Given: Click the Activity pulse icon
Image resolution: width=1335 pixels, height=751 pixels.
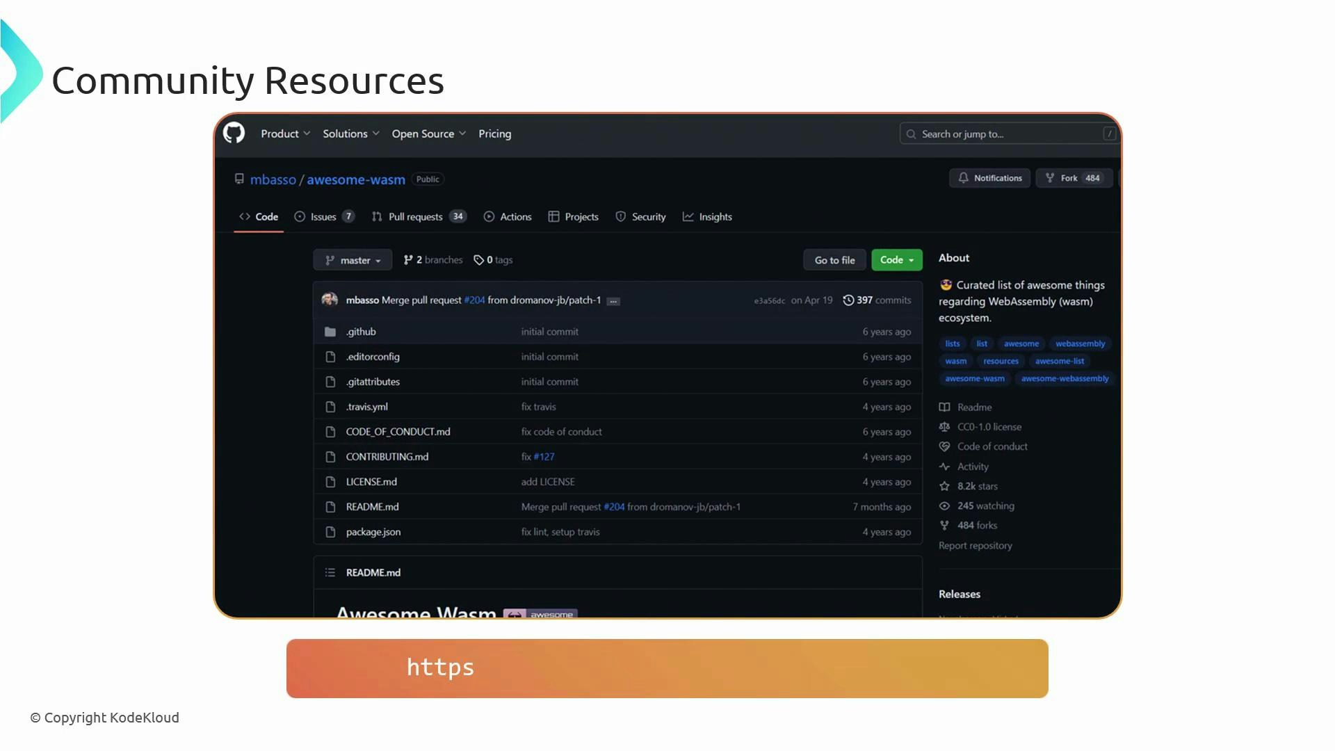Looking at the screenshot, I should click(945, 467).
